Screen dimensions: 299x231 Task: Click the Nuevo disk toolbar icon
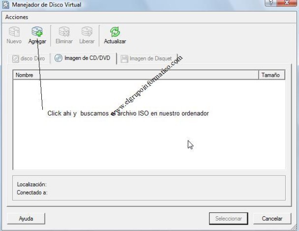point(14,31)
